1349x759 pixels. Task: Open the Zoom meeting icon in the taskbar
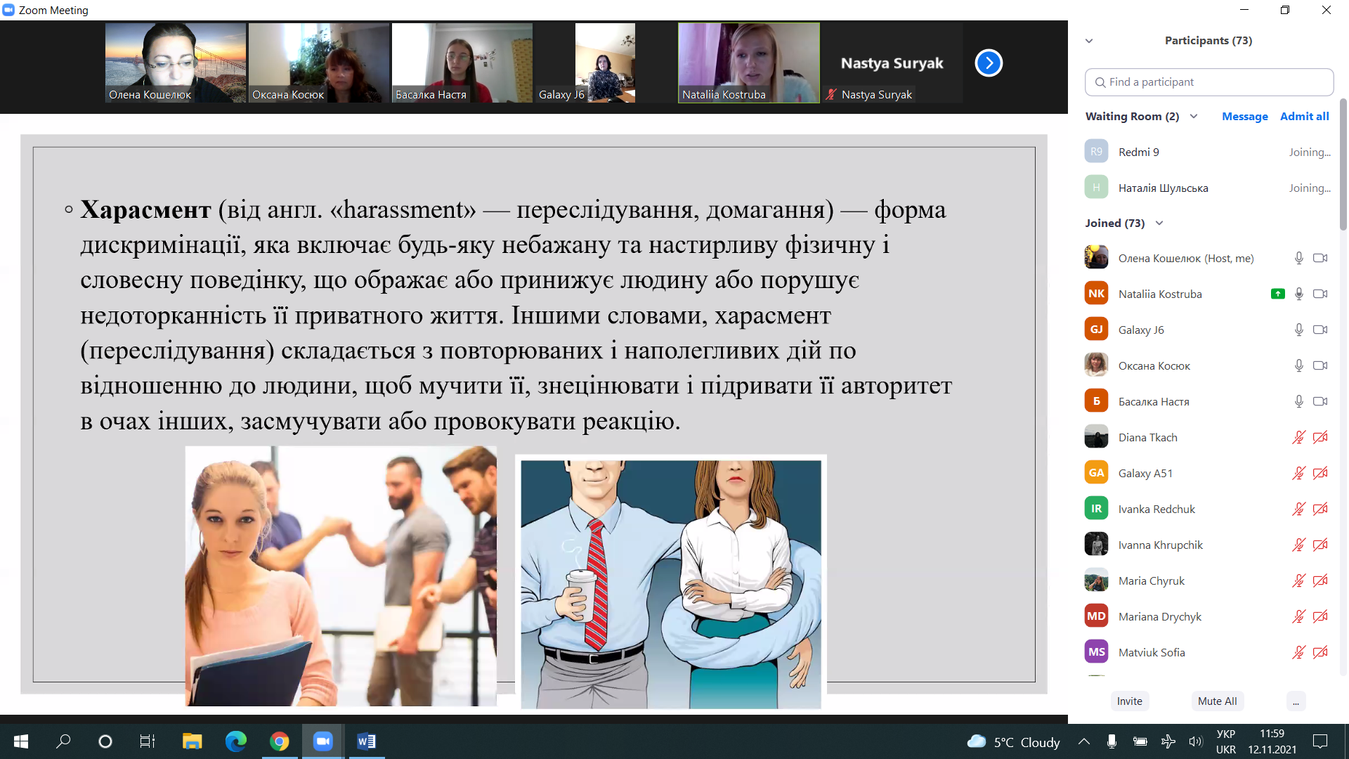click(322, 741)
